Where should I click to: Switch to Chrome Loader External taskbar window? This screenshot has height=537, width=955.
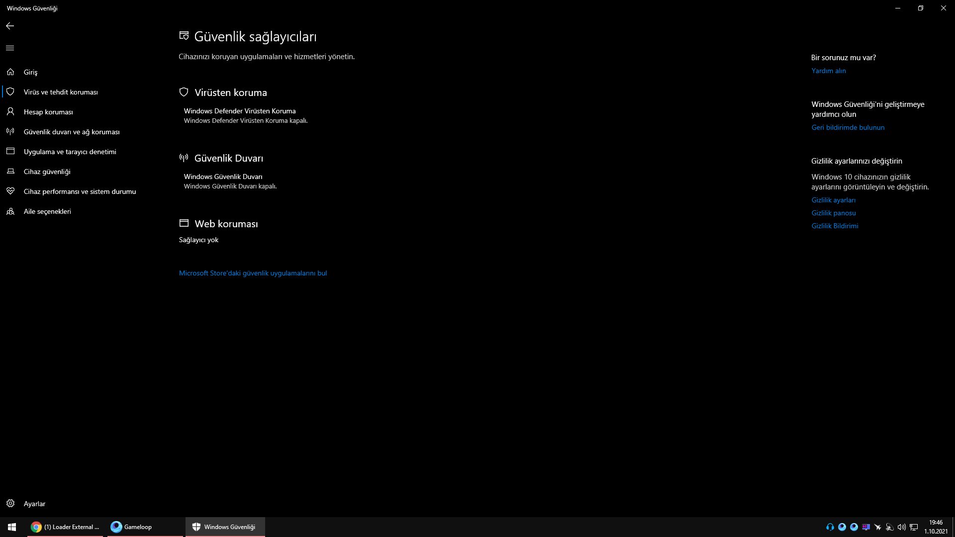pyautogui.click(x=65, y=527)
